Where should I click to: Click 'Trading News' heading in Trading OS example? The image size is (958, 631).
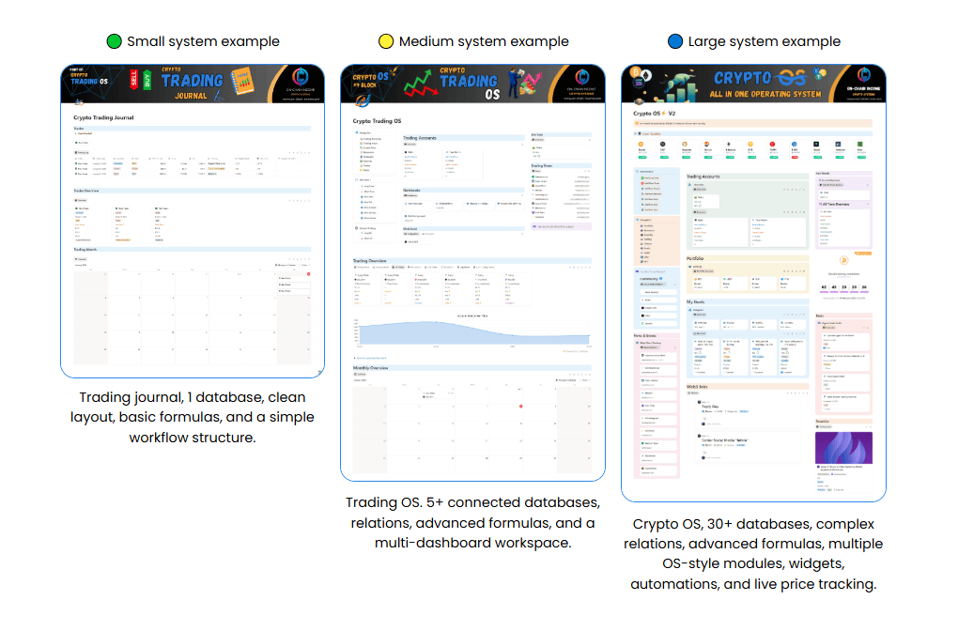542,165
